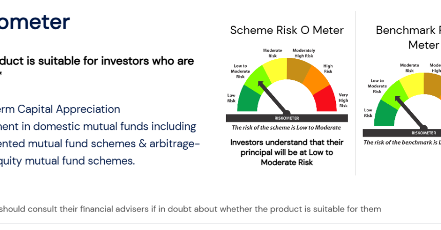Click the RISKOMETER label under the Benchmark meter

pos(424,132)
